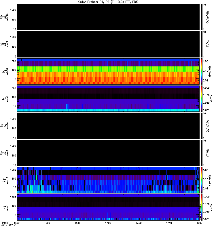Click the 1600 time axis label
The width and height of the screenshot is (216, 231).
(17, 223)
